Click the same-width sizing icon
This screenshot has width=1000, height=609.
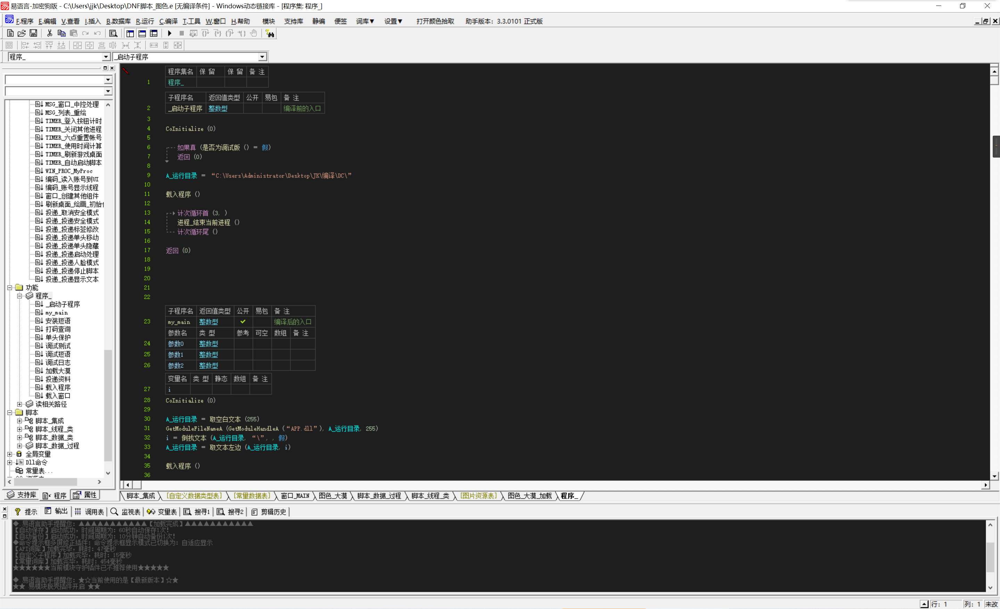[154, 45]
